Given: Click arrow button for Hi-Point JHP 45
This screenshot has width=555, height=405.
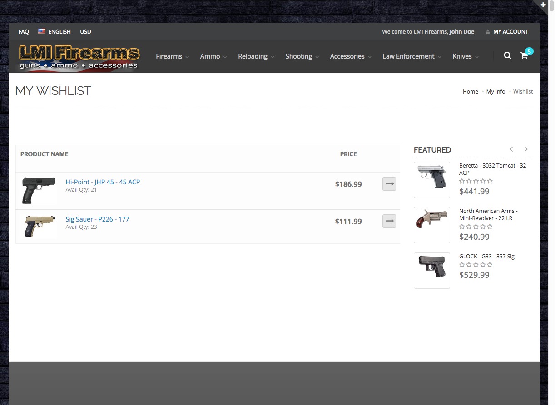Looking at the screenshot, I should pyautogui.click(x=389, y=184).
